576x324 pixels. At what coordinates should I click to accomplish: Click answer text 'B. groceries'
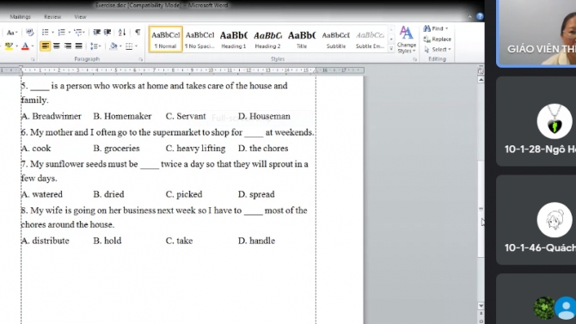[116, 149]
